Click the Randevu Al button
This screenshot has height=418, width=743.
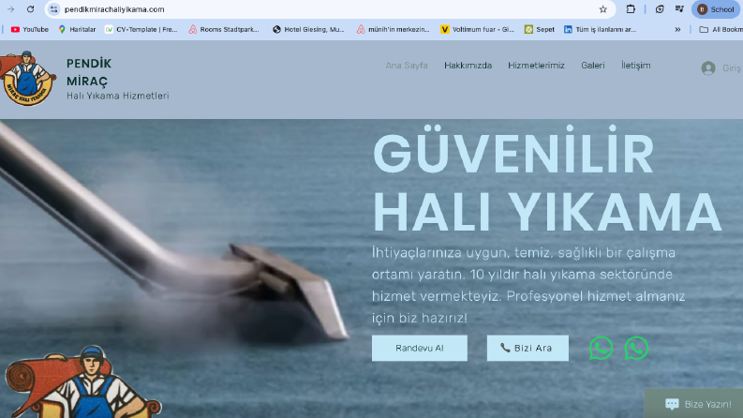point(420,348)
